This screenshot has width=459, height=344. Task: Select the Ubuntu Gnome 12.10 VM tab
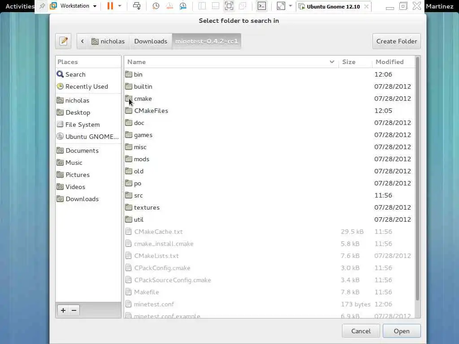click(333, 6)
